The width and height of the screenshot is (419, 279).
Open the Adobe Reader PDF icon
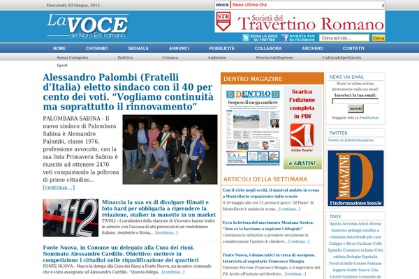pyautogui.click(x=302, y=135)
